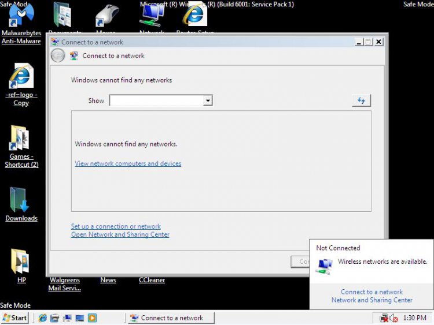Viewport: 434px width, 325px height.
Task: Click the volume speaker tray icon
Action: pos(394,318)
